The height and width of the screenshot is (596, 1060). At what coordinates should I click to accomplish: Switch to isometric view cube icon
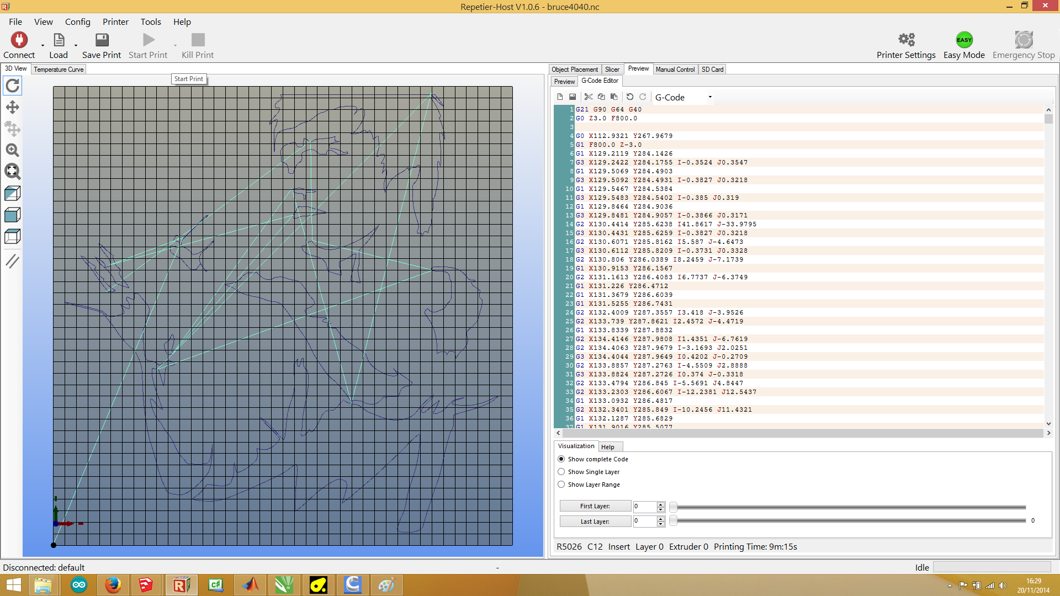(x=12, y=193)
